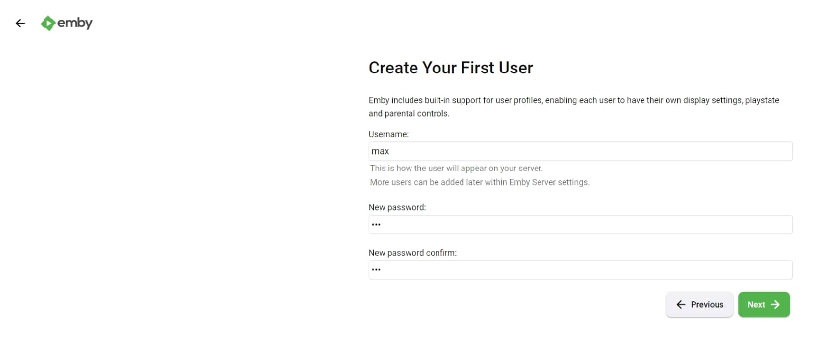Screen dimensions: 822x338
Task: Click the masked dots in the confirm field
Action: [x=376, y=269]
